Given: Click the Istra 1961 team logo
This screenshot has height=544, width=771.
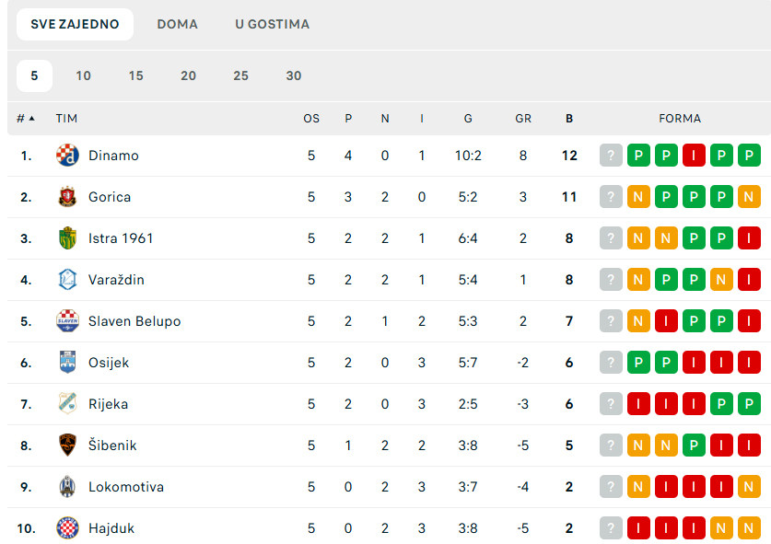Looking at the screenshot, I should click(67, 238).
